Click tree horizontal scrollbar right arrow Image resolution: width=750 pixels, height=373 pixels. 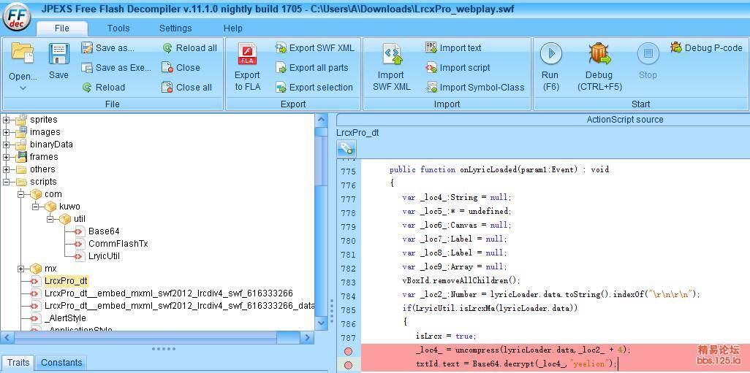(308, 338)
